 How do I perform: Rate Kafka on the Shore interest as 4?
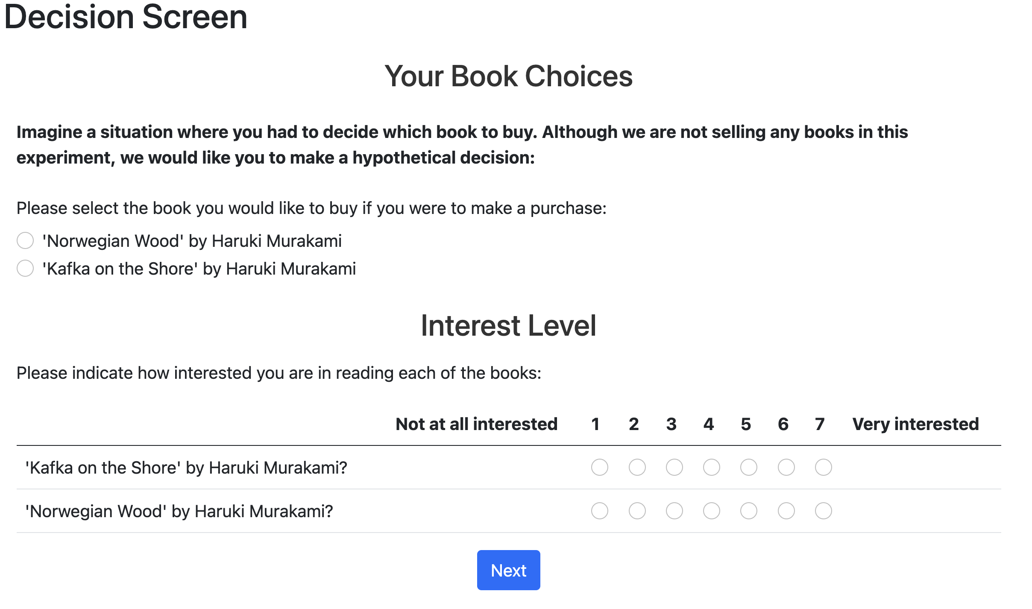click(x=711, y=467)
